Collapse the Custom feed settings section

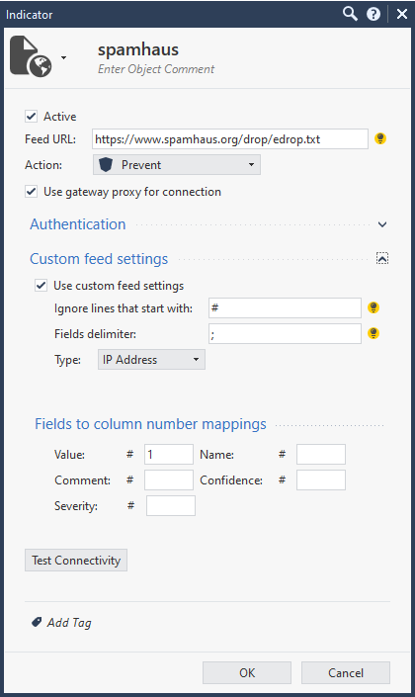[x=382, y=258]
